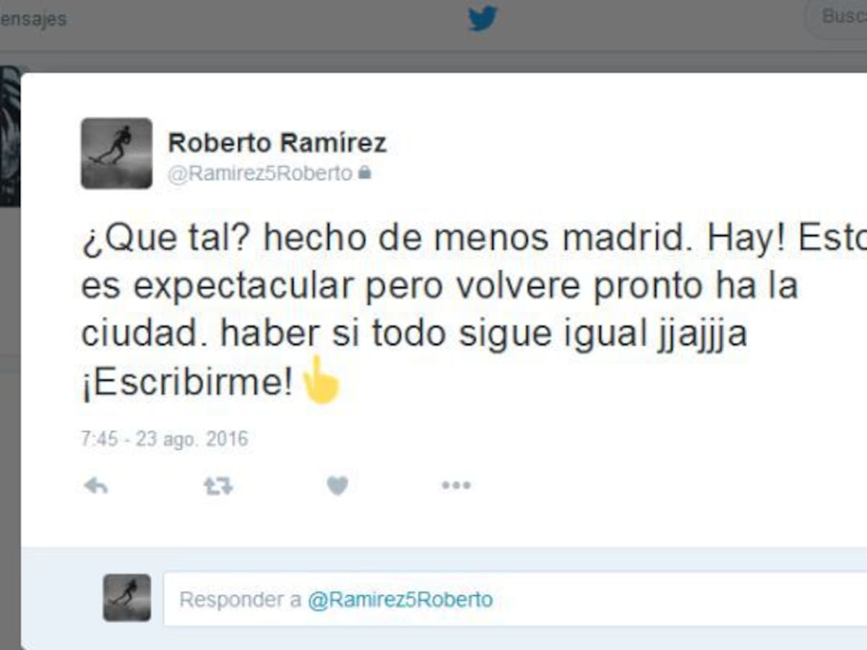Like the tweet with the heart icon
Viewport: 867px width, 650px height.
337,486
